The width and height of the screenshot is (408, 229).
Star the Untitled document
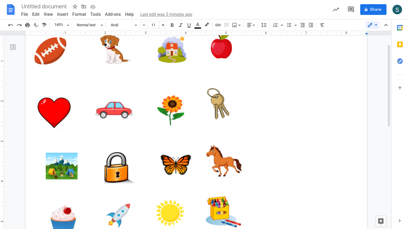75,7
